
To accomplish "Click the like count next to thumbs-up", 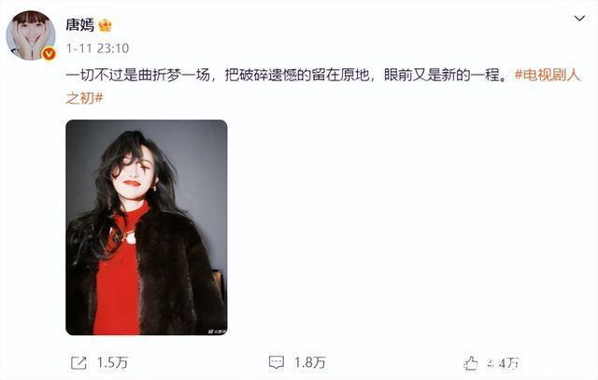I will (x=504, y=363).
